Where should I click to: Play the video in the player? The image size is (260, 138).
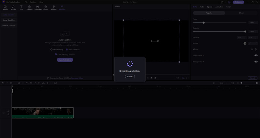(151, 78)
